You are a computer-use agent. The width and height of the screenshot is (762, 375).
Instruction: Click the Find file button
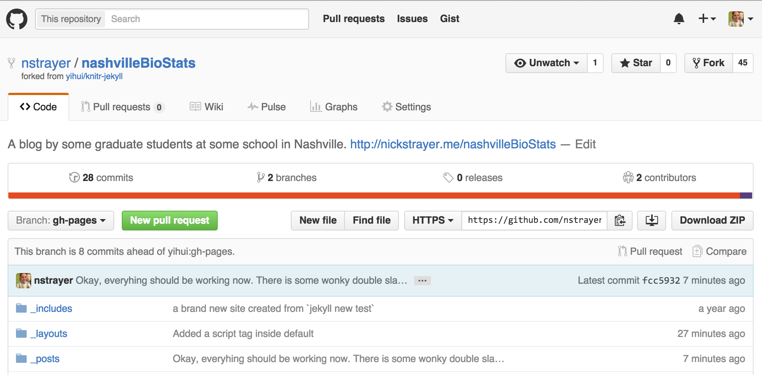pos(371,221)
